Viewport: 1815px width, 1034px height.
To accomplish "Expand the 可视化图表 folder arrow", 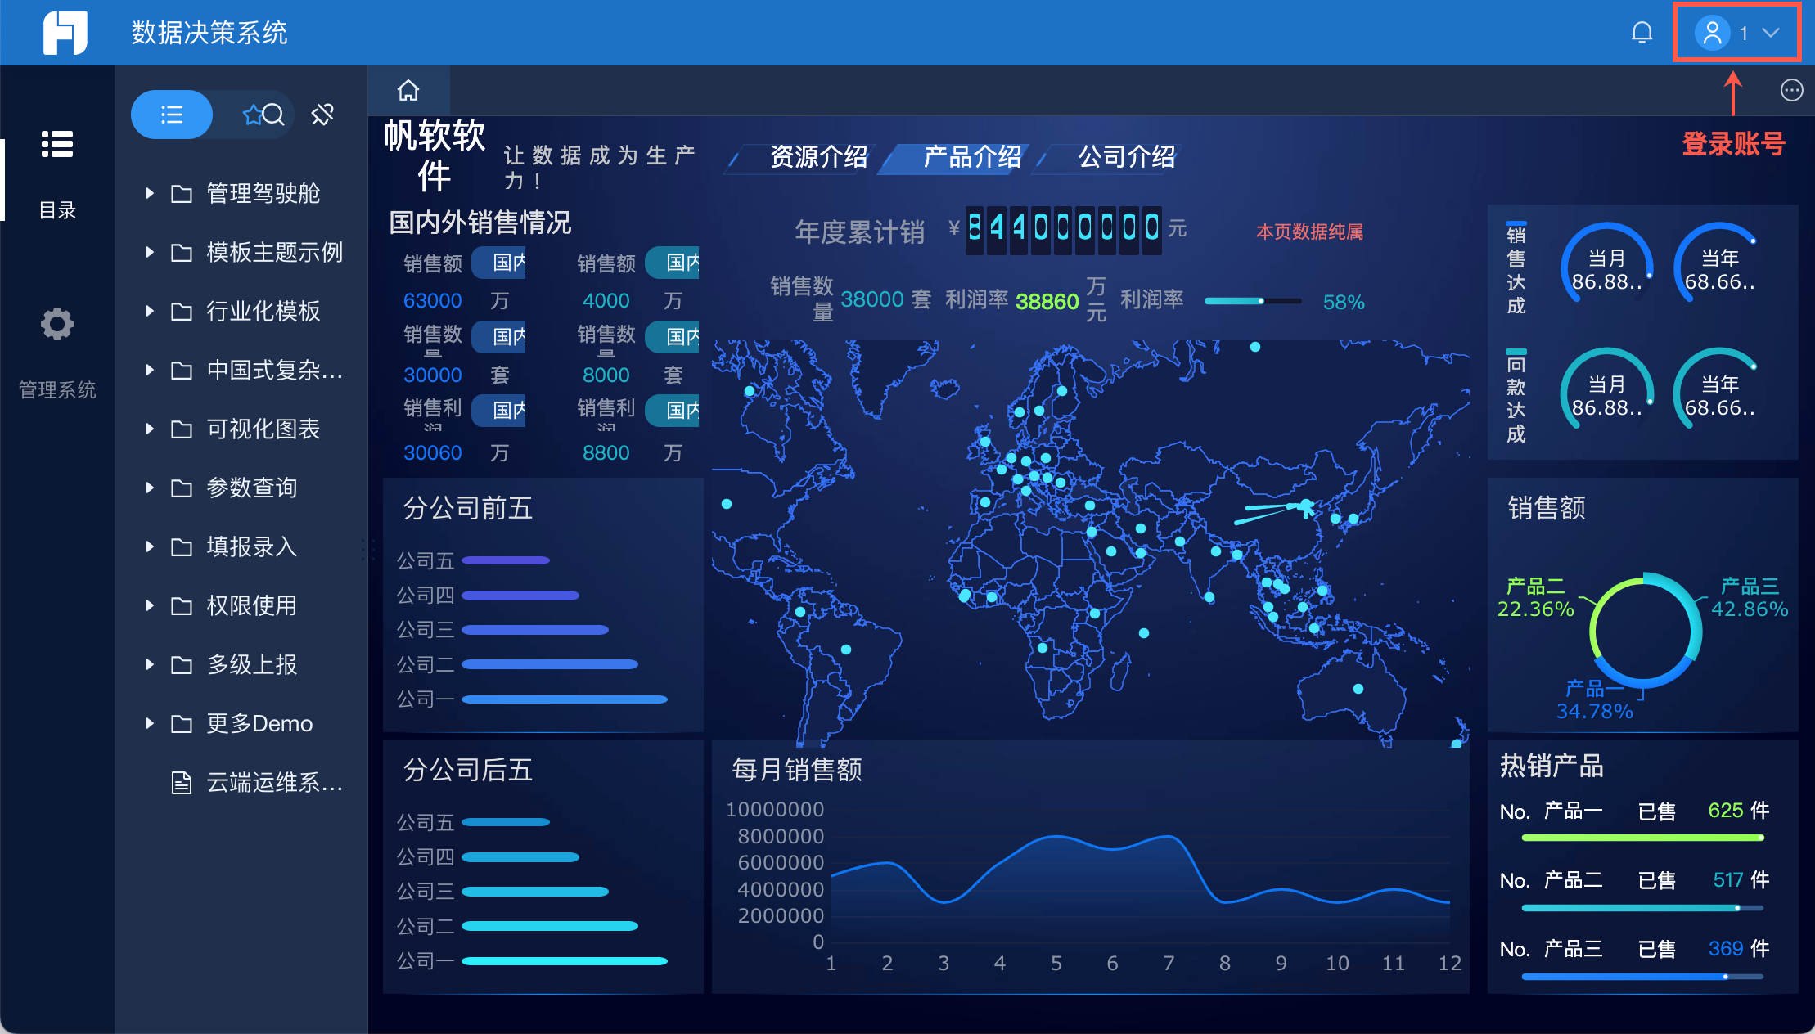I will coord(149,429).
